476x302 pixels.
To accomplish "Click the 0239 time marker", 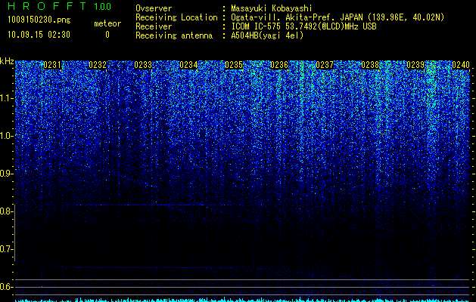I will pos(415,65).
